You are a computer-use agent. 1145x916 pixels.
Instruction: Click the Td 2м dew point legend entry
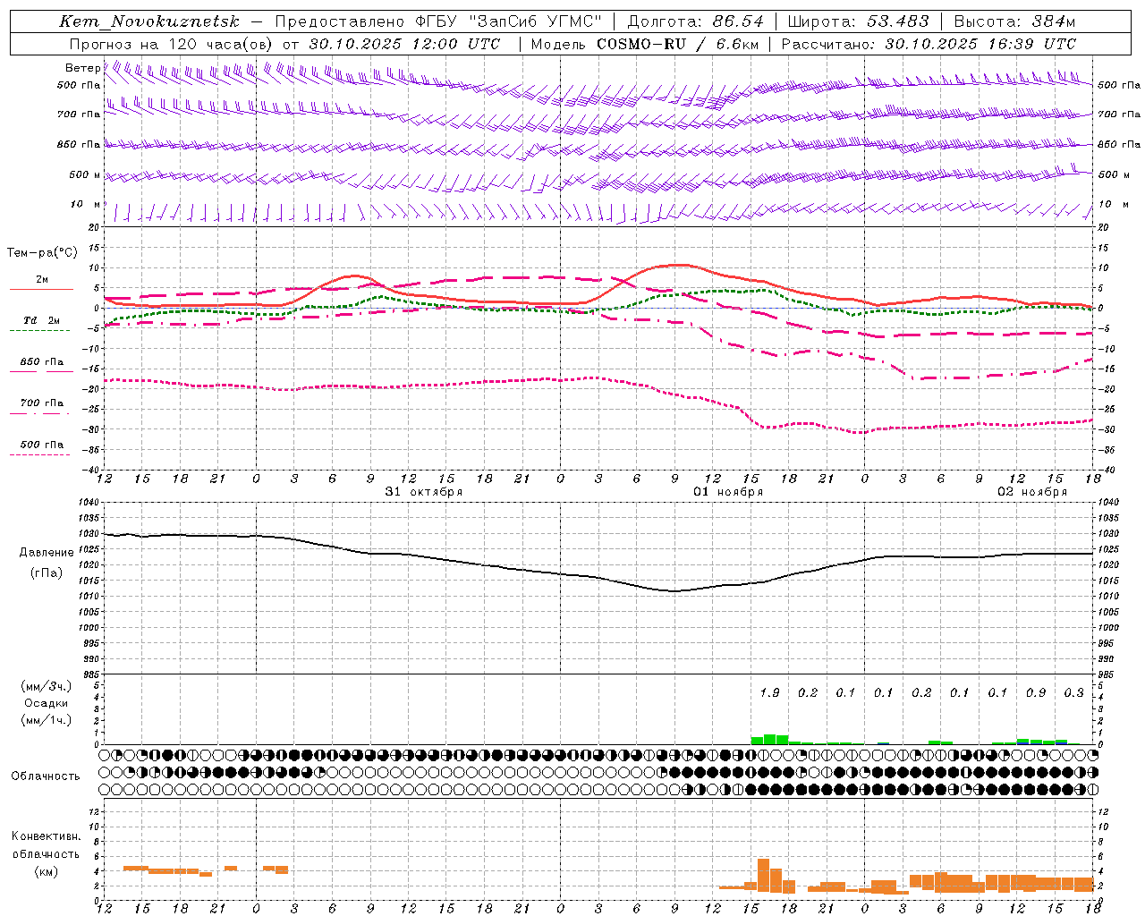[x=42, y=324]
